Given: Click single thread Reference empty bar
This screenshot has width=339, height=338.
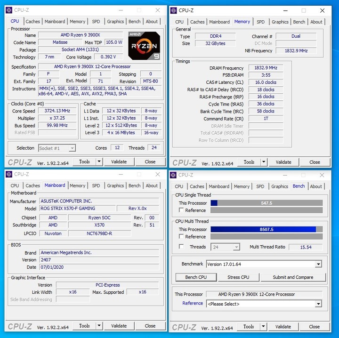Looking at the screenshot, I should point(266,210).
